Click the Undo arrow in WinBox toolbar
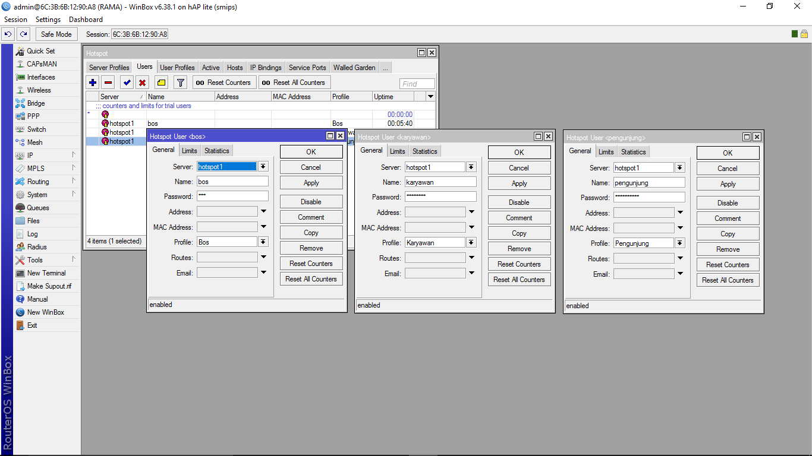 click(8, 34)
